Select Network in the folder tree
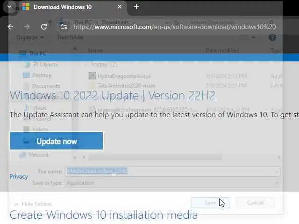Viewport: 299px width, 224px height. pyautogui.click(x=34, y=155)
